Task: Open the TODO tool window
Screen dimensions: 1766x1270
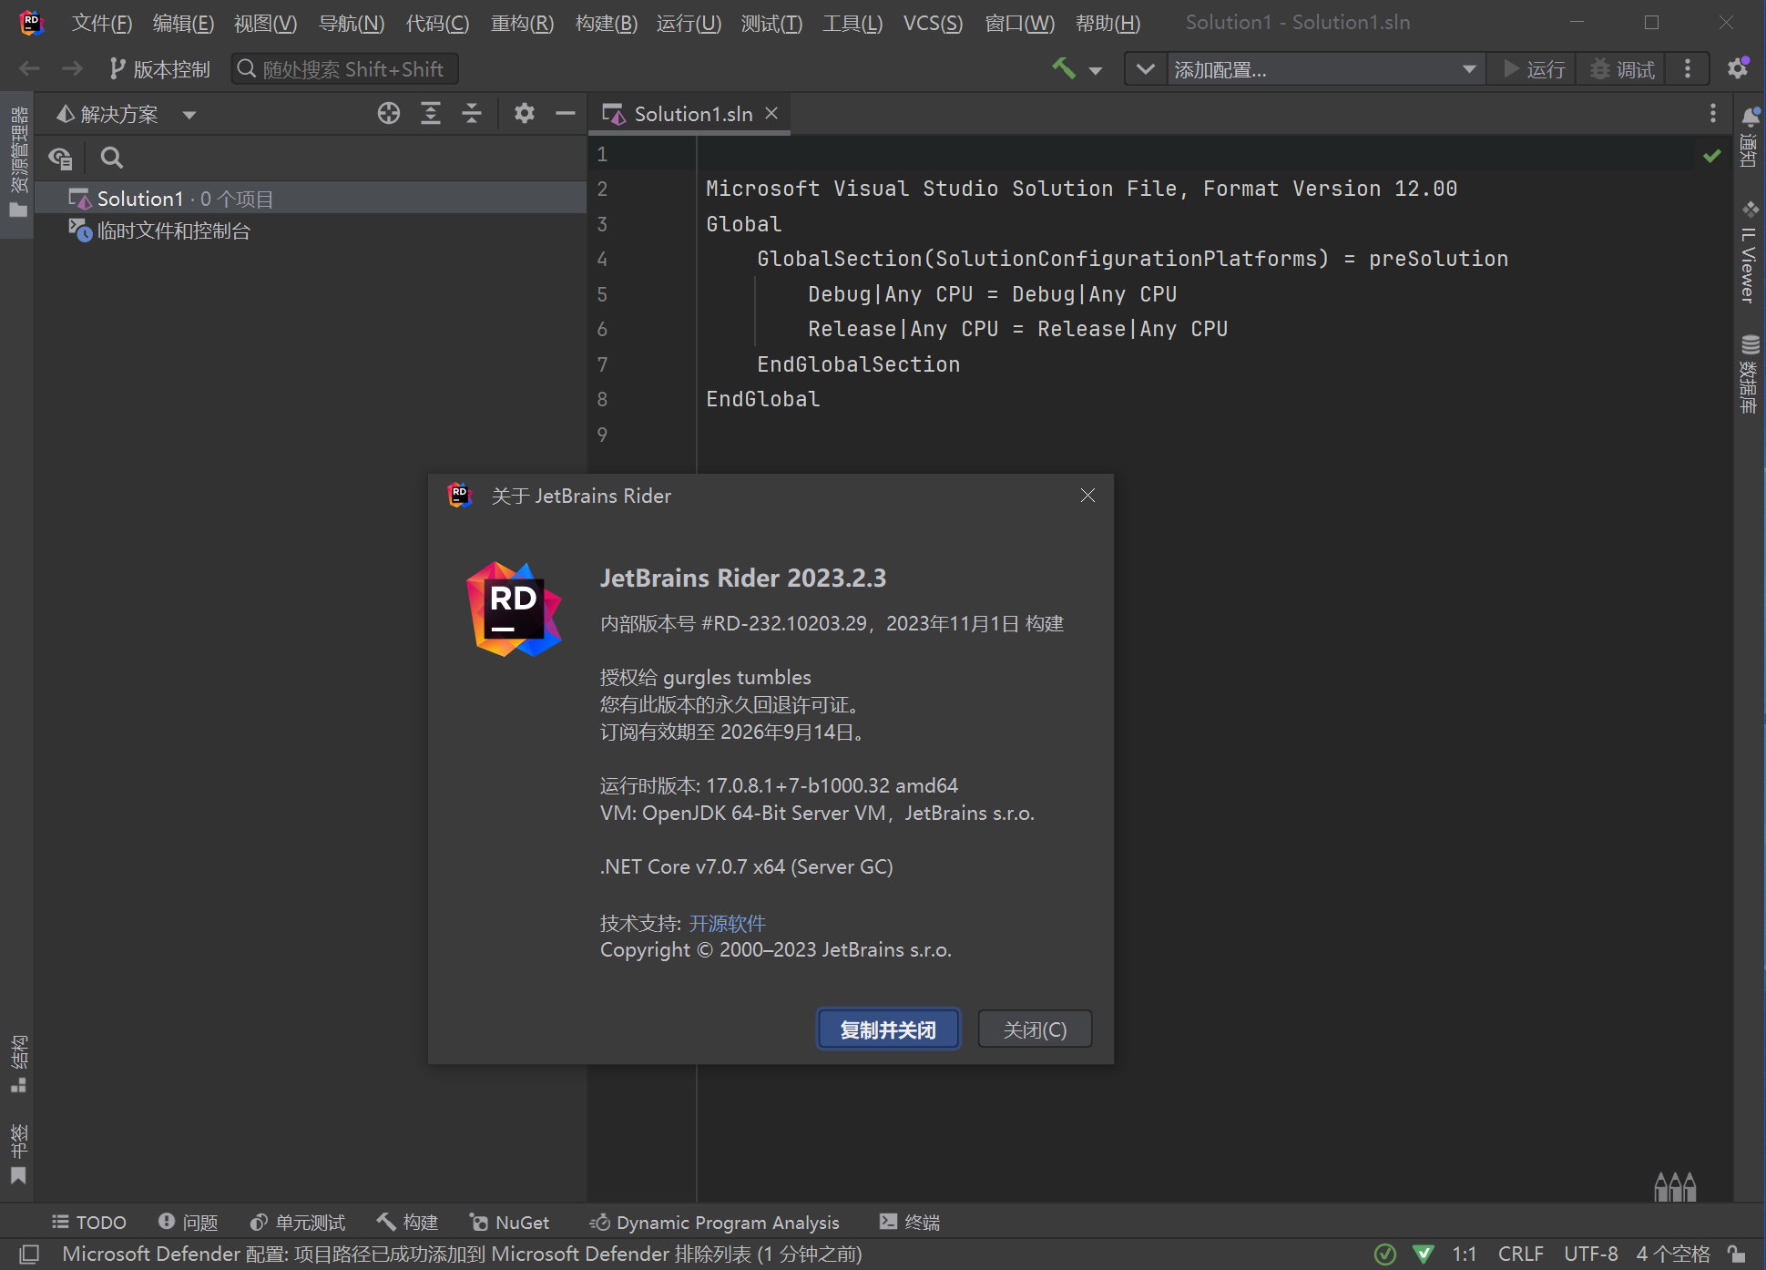Action: (x=89, y=1222)
